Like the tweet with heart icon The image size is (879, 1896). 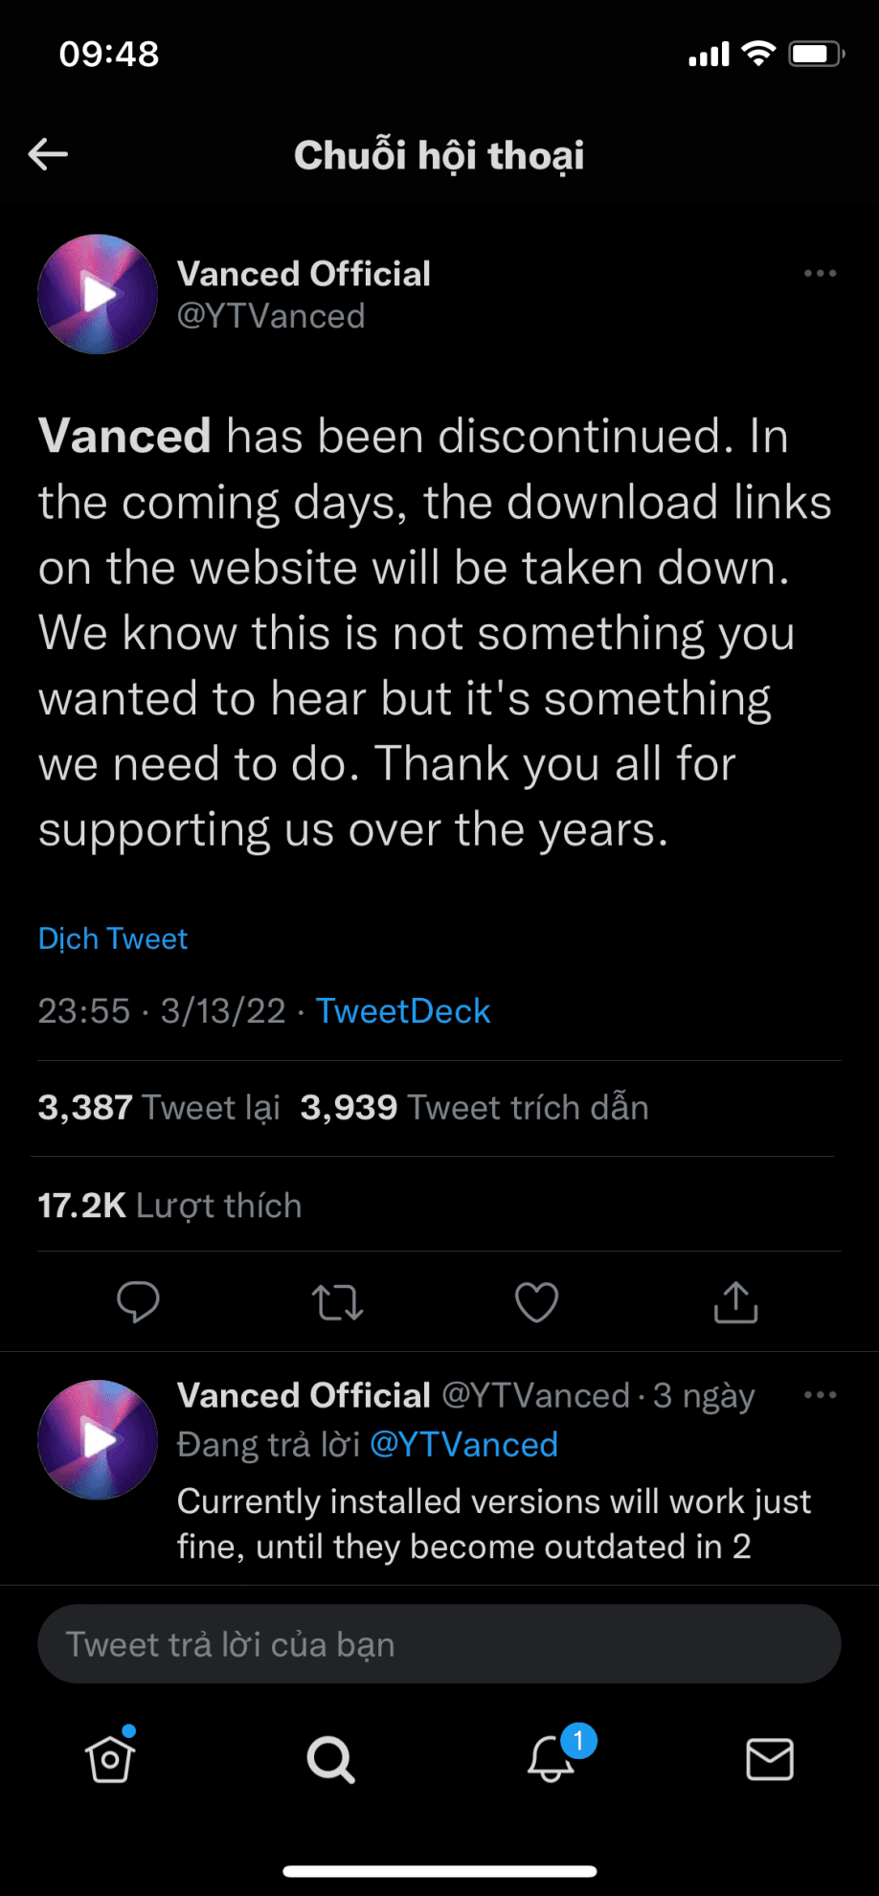click(x=536, y=1302)
